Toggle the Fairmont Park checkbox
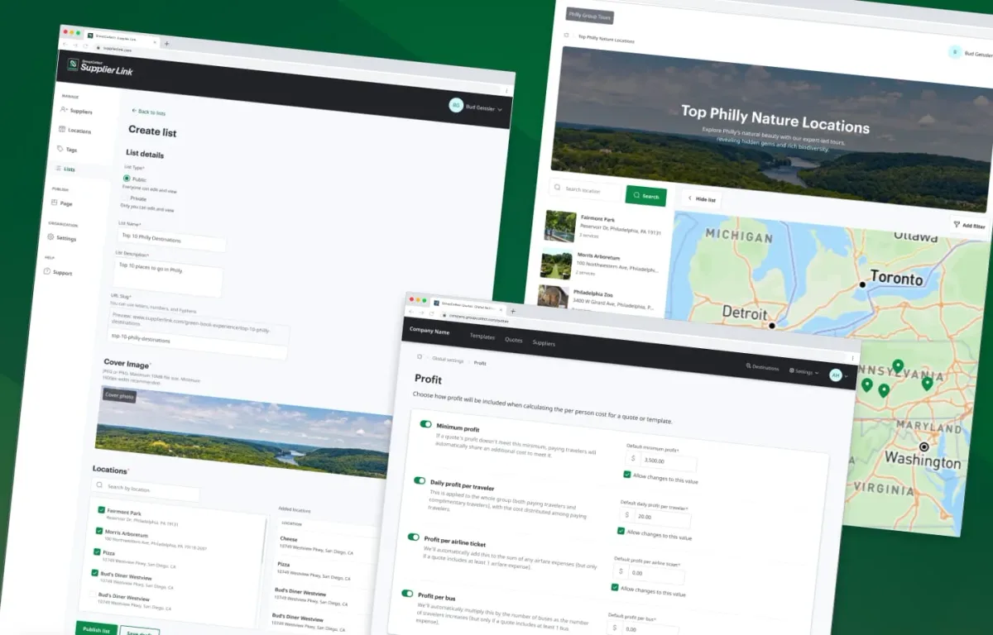This screenshot has height=635, width=993. tap(101, 510)
